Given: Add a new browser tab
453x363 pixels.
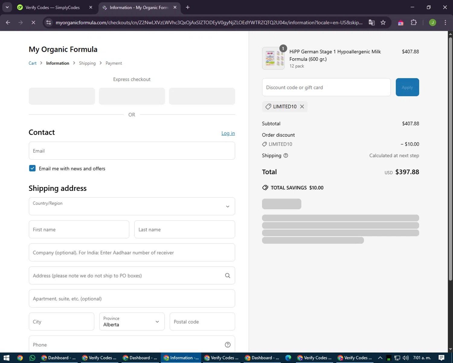Looking at the screenshot, I should [188, 7].
